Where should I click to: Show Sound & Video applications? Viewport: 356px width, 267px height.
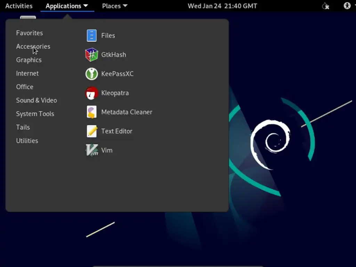37,100
